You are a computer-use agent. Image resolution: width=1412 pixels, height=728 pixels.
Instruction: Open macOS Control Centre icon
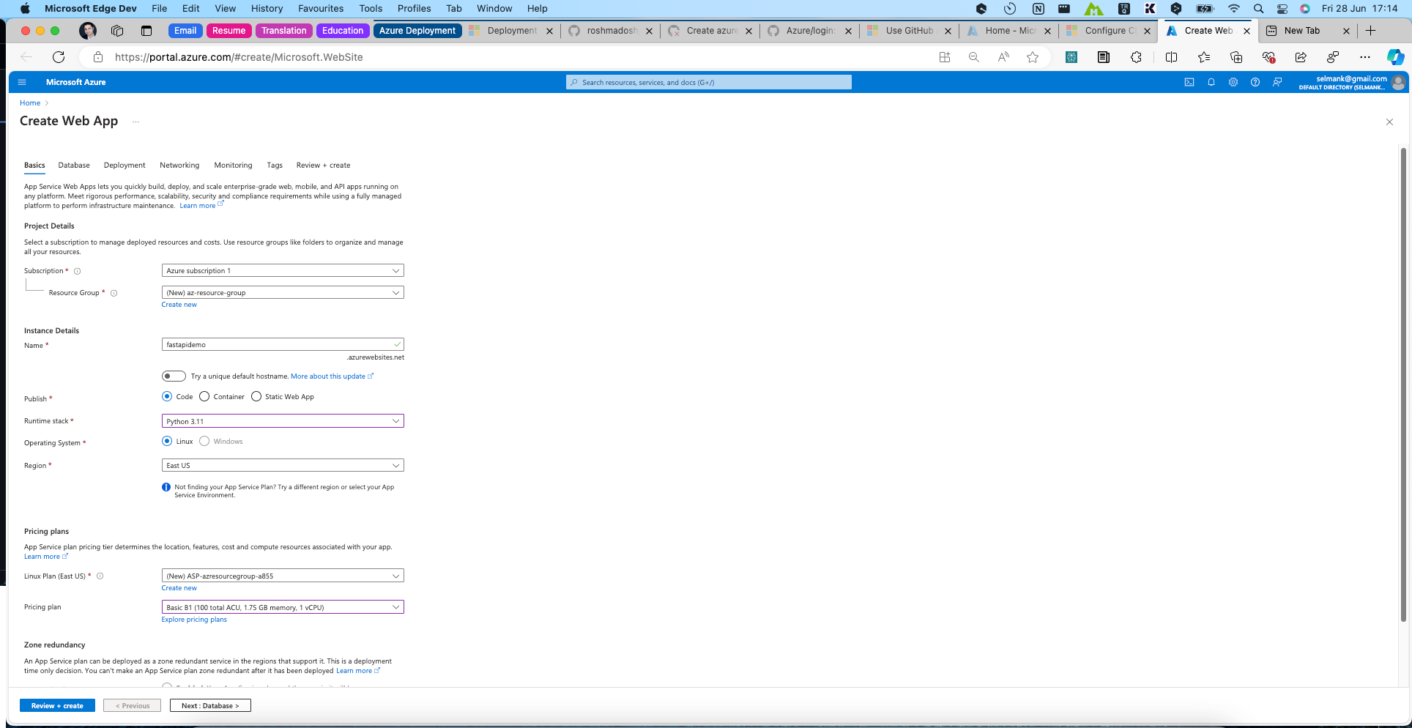(x=1282, y=9)
